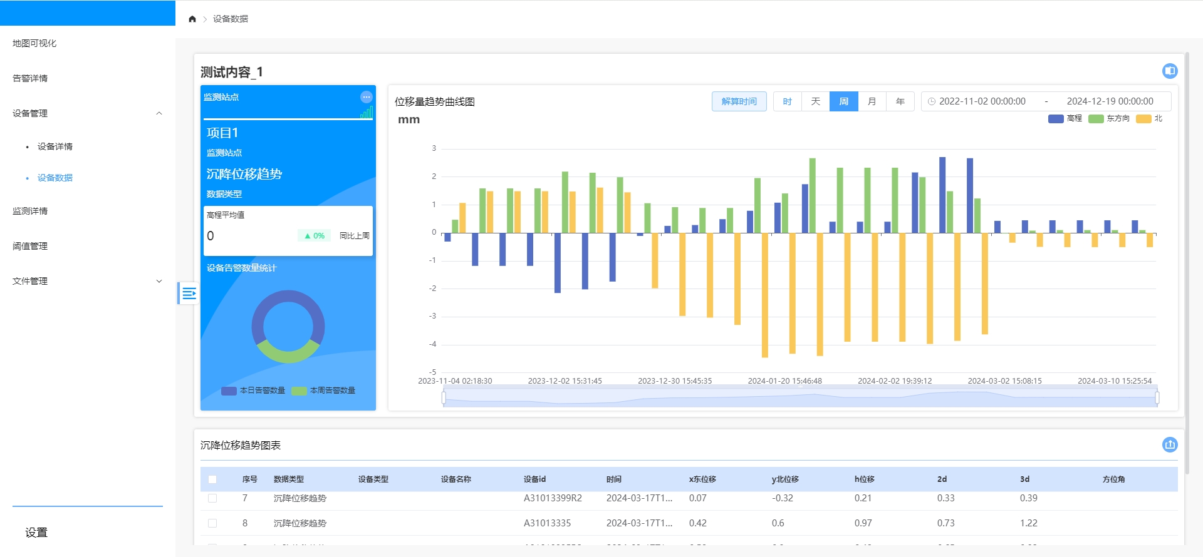Click the x东位移 column header
The height and width of the screenshot is (557, 1203).
pos(703,479)
